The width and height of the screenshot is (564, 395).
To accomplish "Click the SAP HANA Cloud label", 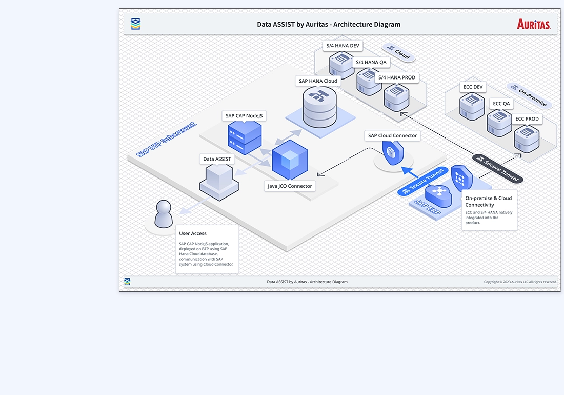I will (x=318, y=81).
